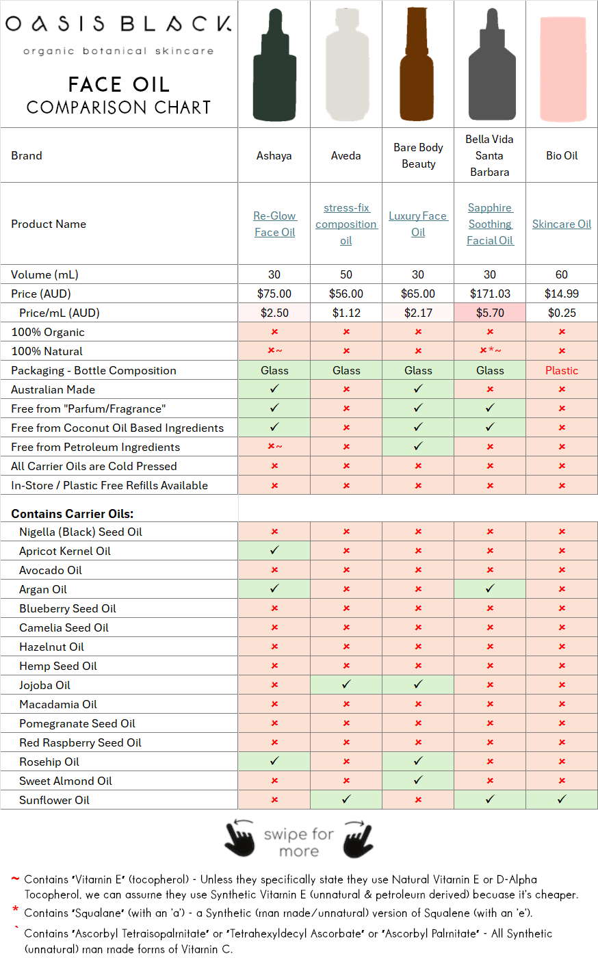Click the Price/mL (AUD) row label
This screenshot has width=598, height=958.
pyautogui.click(x=60, y=313)
